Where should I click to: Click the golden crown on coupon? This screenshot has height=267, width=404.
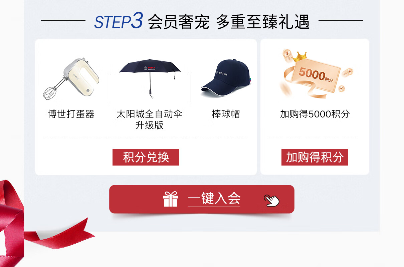click(299, 56)
